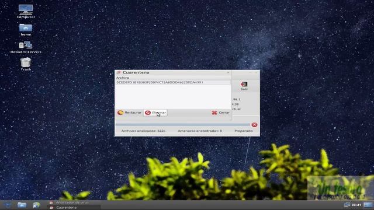Image resolution: width=374 pixels, height=210 pixels.
Task: Switch to the Cuarentena taskbar entry
Action: [x=74, y=208]
